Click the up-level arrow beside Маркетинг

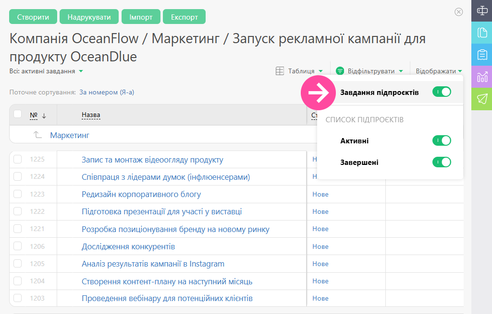[x=37, y=135]
